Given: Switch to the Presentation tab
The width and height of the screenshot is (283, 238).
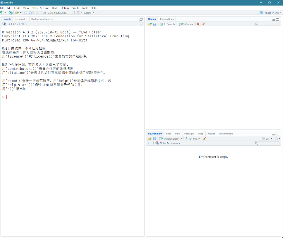Looking at the screenshot, I should pos(226,134).
